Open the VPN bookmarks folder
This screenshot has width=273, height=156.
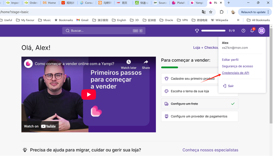pyautogui.click(x=182, y=20)
